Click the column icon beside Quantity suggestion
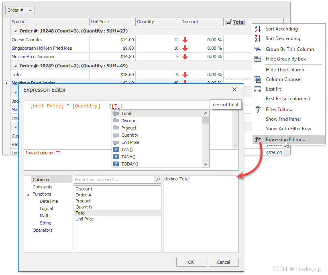 [x=116, y=135]
